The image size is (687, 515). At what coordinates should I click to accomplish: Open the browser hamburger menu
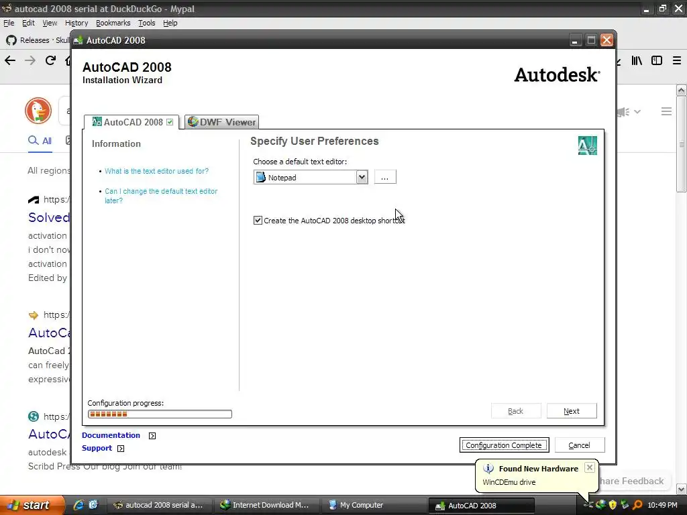pyautogui.click(x=677, y=60)
